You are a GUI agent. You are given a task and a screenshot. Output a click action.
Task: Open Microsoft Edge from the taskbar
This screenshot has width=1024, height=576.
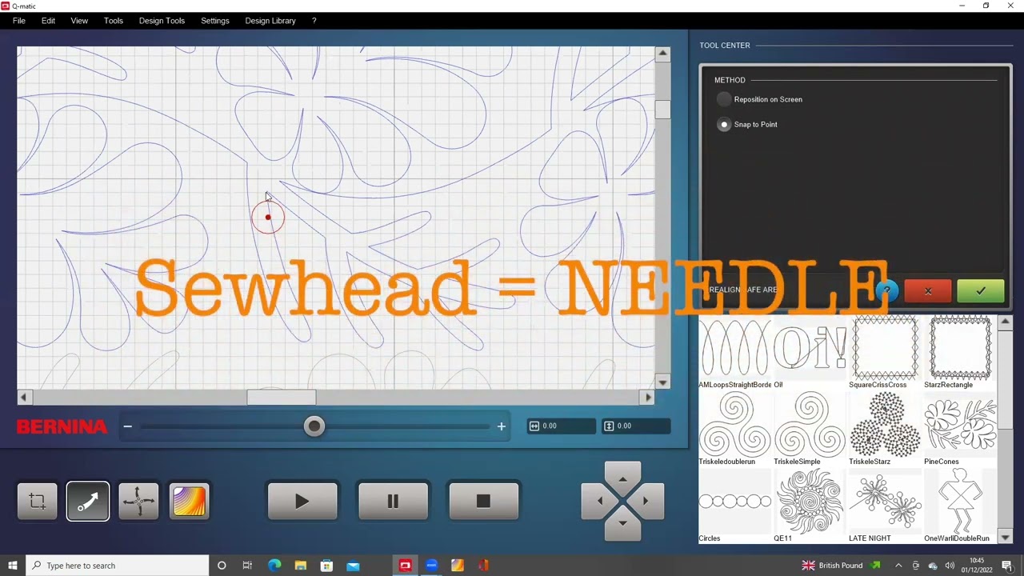point(274,566)
